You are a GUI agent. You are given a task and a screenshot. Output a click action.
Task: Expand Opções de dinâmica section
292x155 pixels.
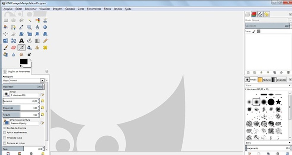pos(4,128)
